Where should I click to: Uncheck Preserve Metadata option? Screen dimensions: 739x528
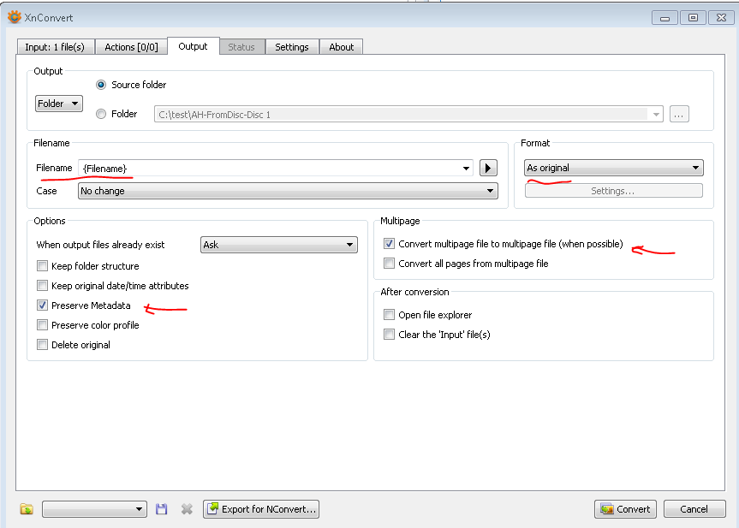click(x=43, y=306)
